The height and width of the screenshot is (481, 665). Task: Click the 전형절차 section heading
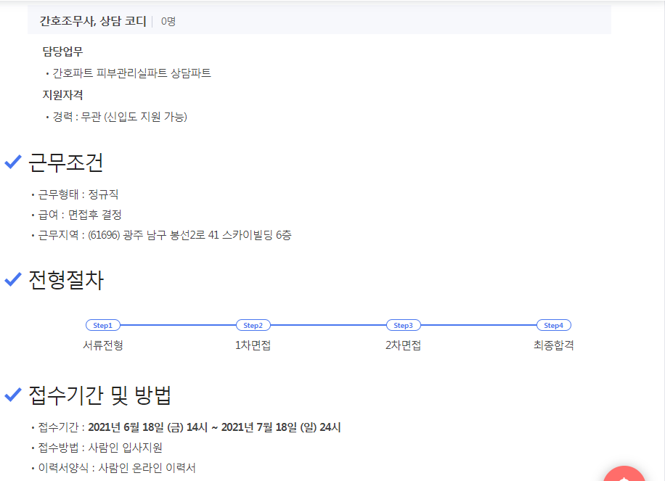[66, 280]
